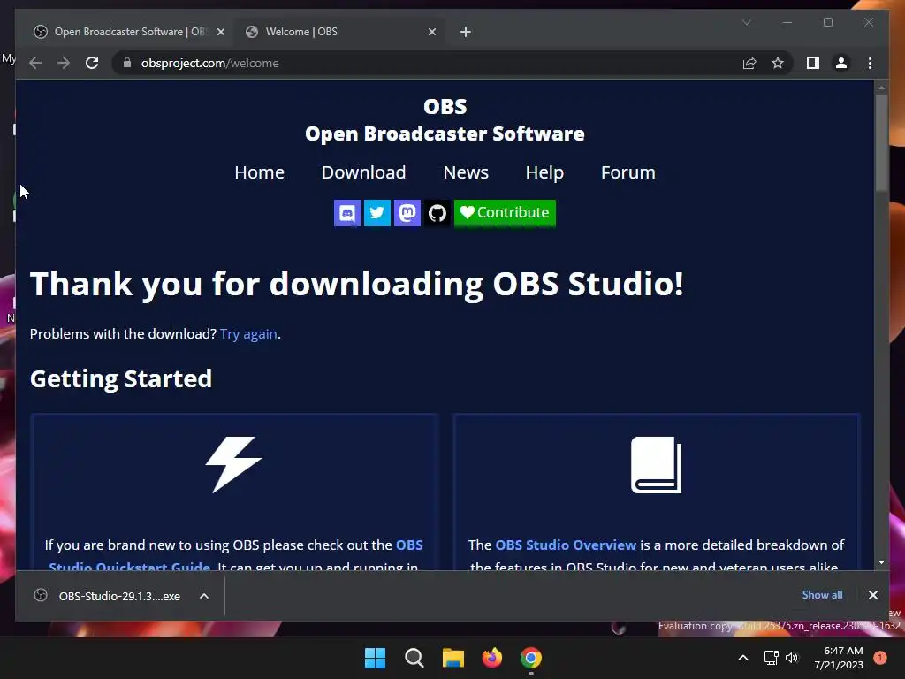Show hidden system tray icons
The height and width of the screenshot is (679, 905).
coord(743,658)
